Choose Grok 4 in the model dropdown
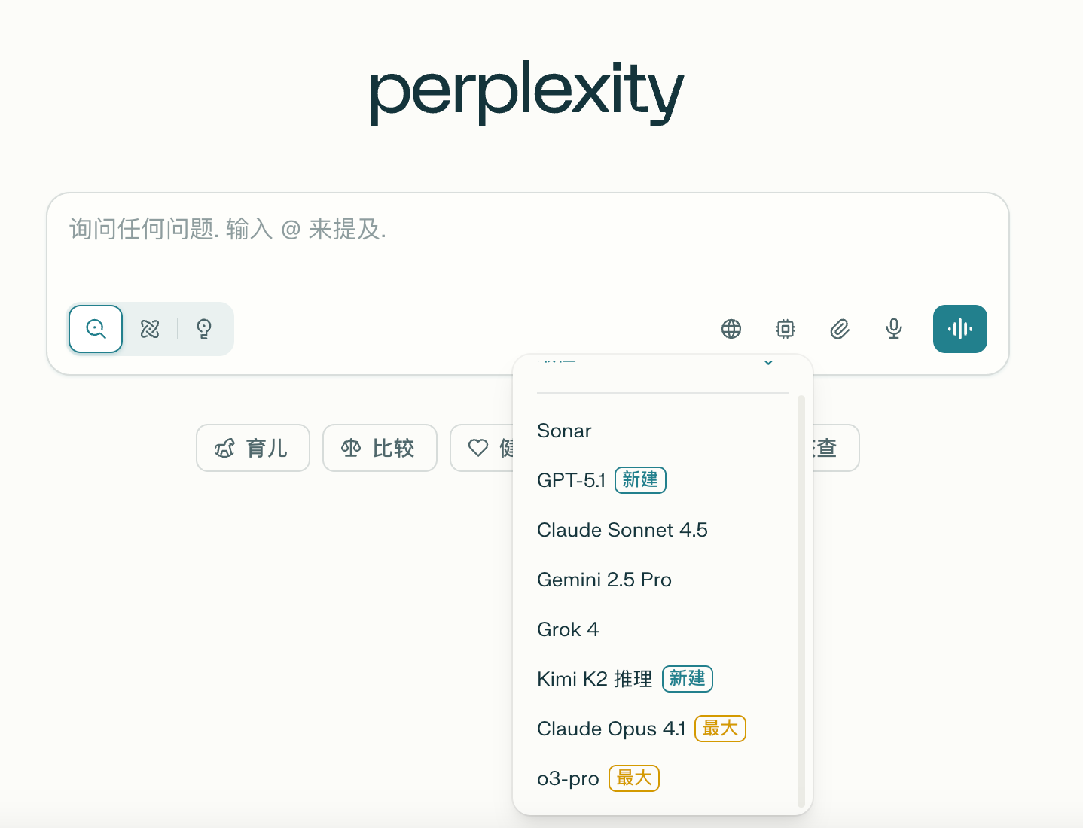The width and height of the screenshot is (1083, 828). (568, 629)
